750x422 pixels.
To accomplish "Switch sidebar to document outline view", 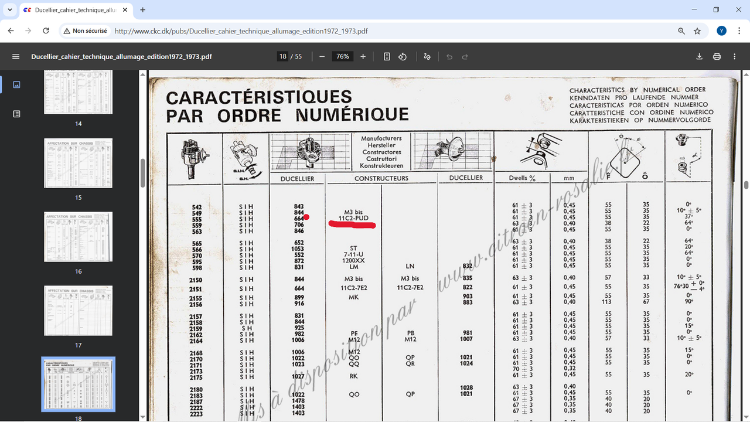I will click(16, 114).
